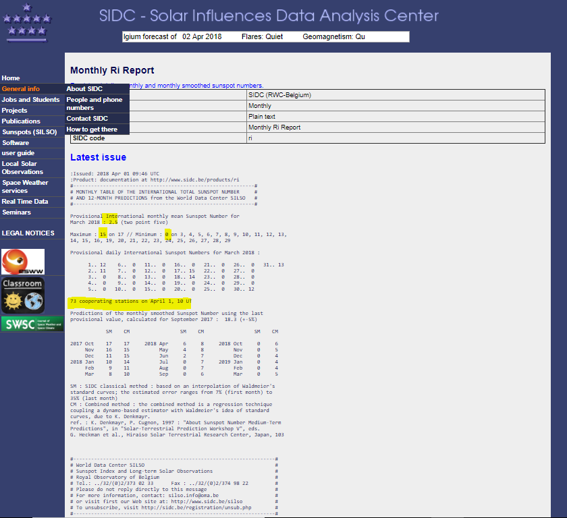Click 'Monthly Ri Report' table cell
This screenshot has width=567, height=518.
396,127
